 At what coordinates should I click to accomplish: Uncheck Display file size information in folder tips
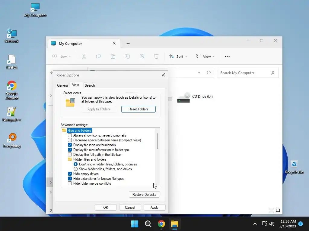point(70,150)
